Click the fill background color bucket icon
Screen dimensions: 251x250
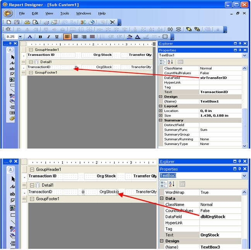[x=130, y=37]
